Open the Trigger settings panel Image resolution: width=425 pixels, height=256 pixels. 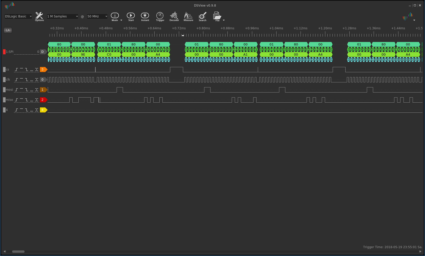pyautogui.click(x=160, y=16)
